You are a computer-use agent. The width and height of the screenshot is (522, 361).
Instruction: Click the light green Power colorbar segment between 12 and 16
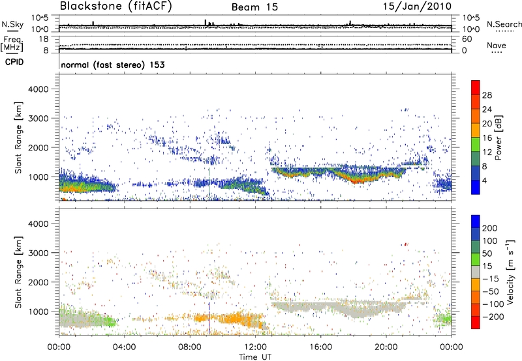(x=476, y=145)
